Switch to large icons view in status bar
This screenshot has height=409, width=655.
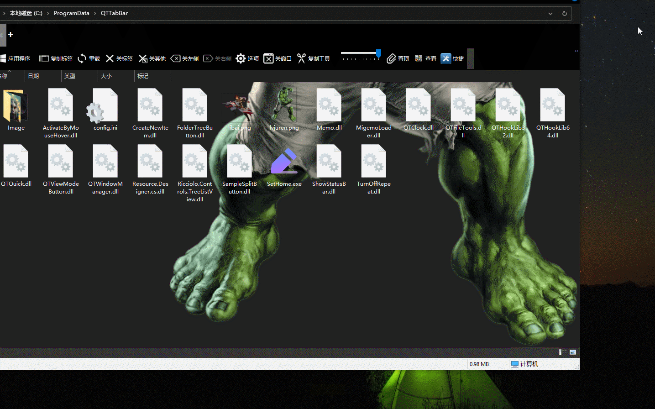click(x=573, y=352)
